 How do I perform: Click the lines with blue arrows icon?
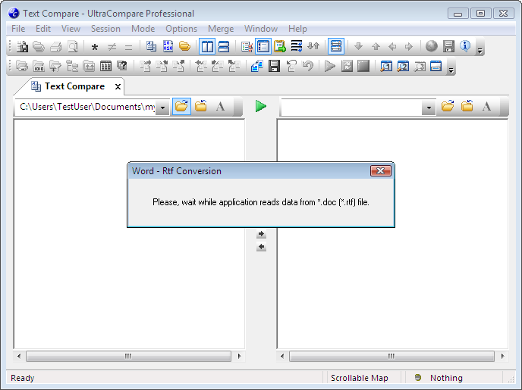pyautogui.click(x=297, y=46)
